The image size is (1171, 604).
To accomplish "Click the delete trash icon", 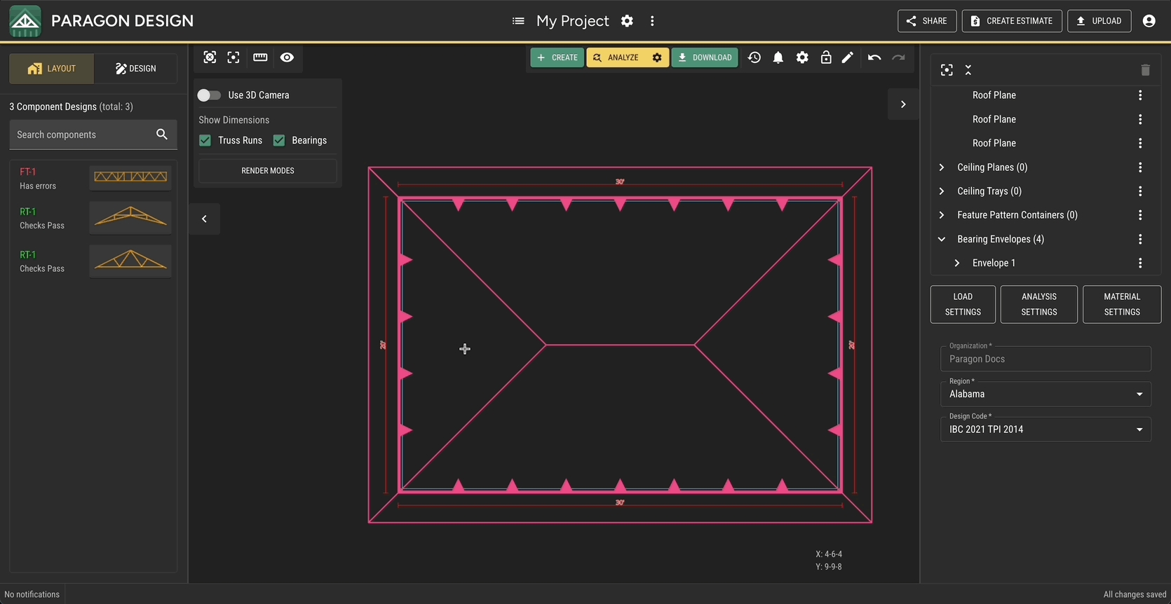I will [1145, 70].
